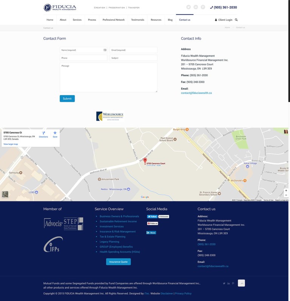Open contact@fiduciawealth.ca link under Contact Info

point(196,93)
